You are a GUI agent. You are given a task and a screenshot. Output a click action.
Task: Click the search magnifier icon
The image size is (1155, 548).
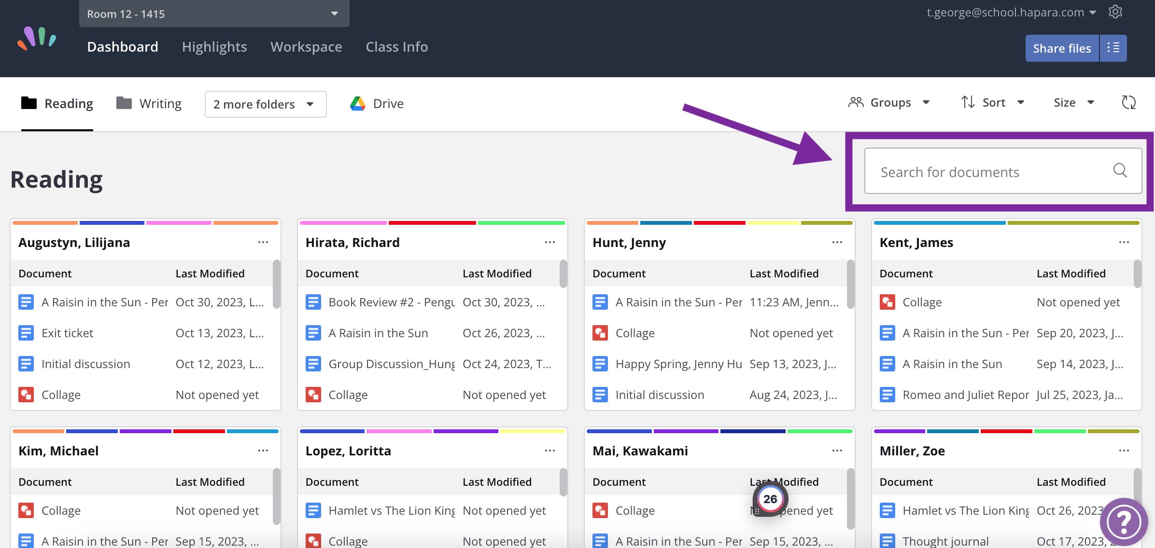coord(1120,170)
